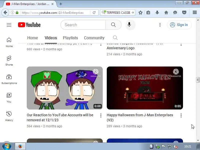The image size is (200, 150).
Task: Start voice search with the microphone
Action: pos(129,24)
